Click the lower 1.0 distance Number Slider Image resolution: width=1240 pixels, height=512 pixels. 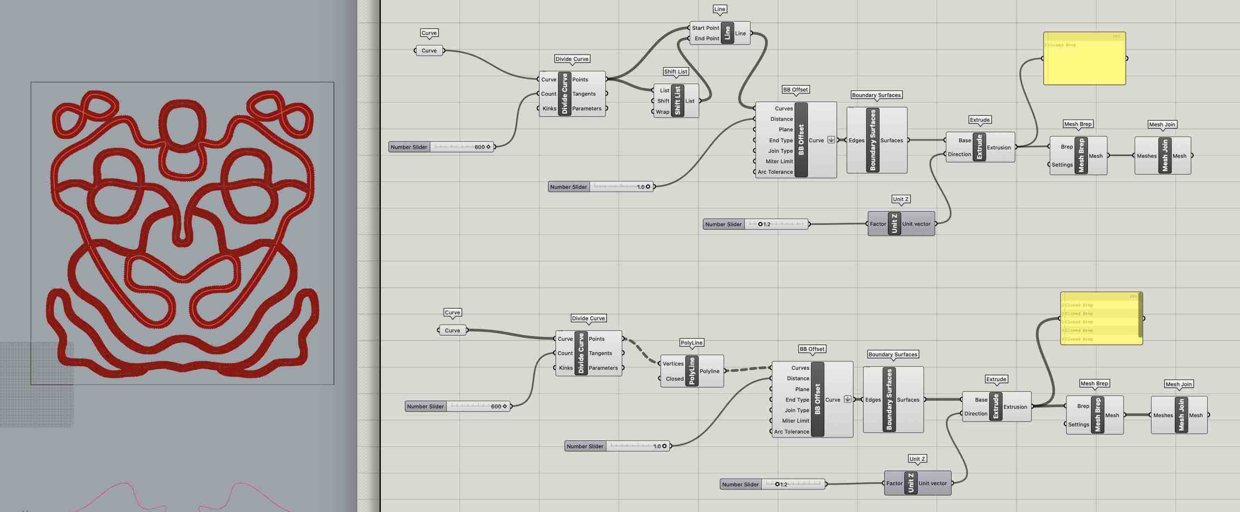pyautogui.click(x=617, y=446)
